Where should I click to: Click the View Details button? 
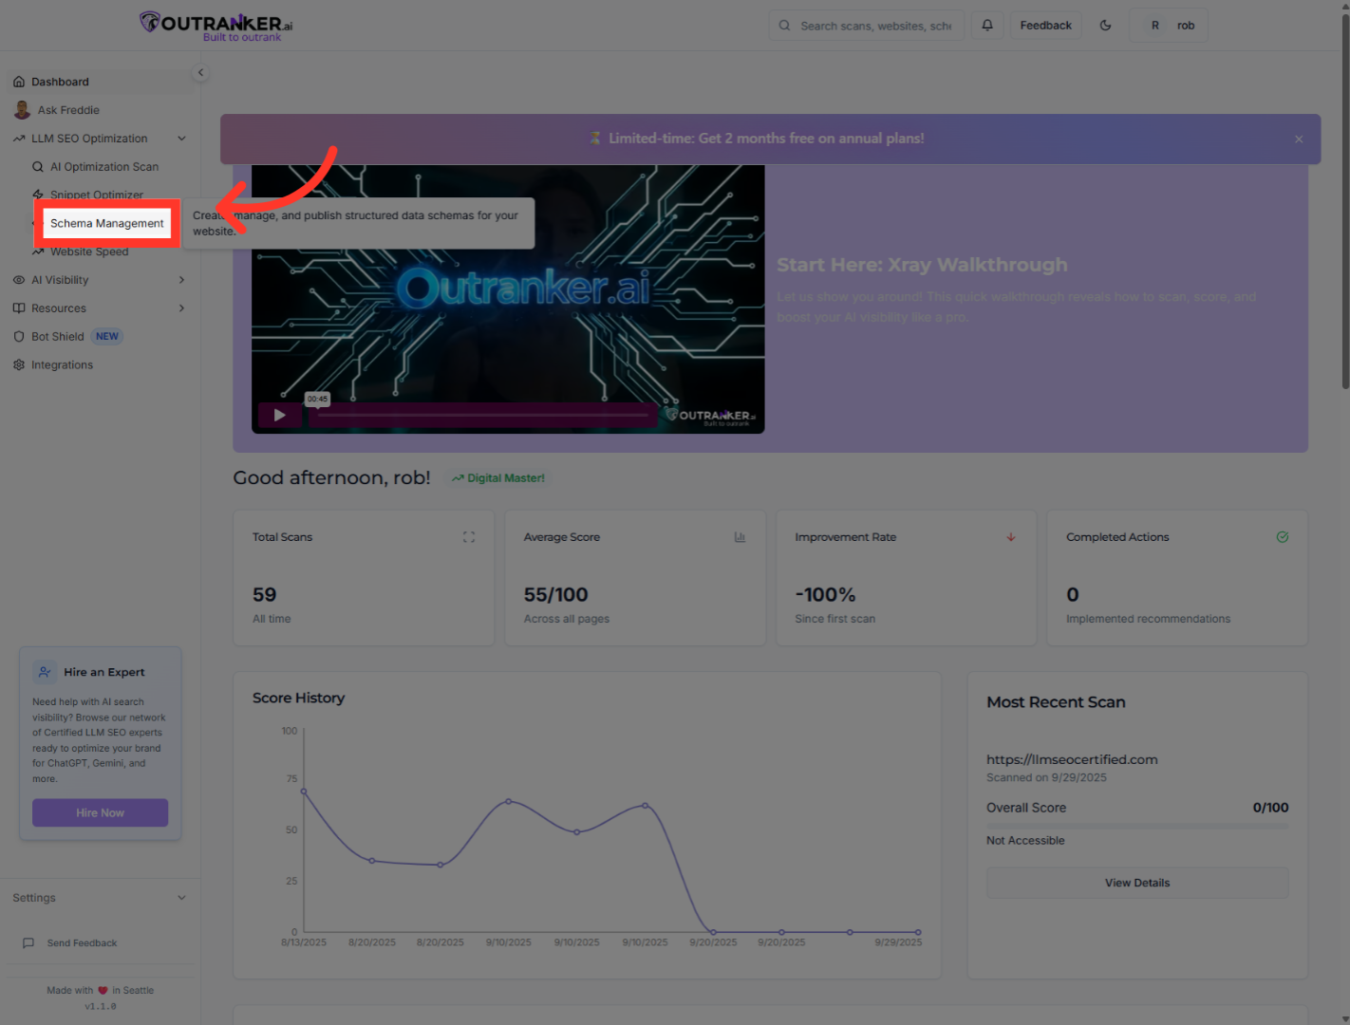pos(1136,884)
